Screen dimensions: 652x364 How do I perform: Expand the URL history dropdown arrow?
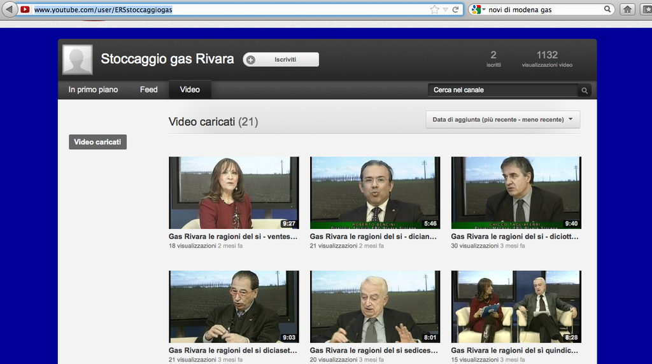tap(445, 10)
